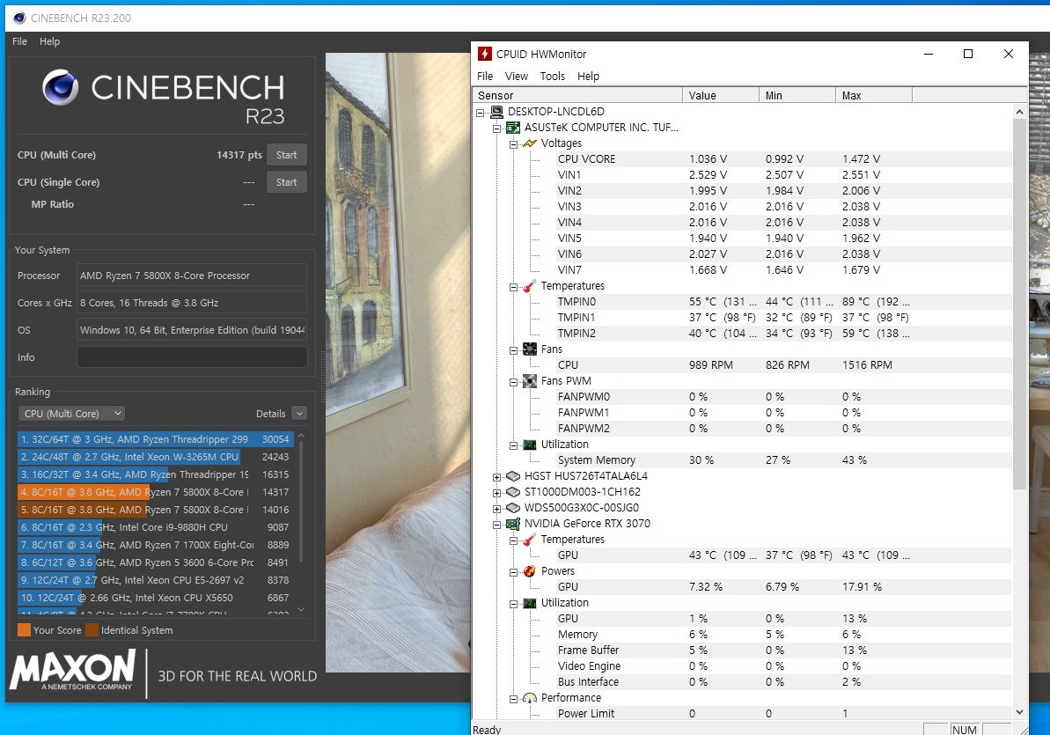Open HWMonitor Tools menu
The image size is (1050, 735).
[553, 77]
